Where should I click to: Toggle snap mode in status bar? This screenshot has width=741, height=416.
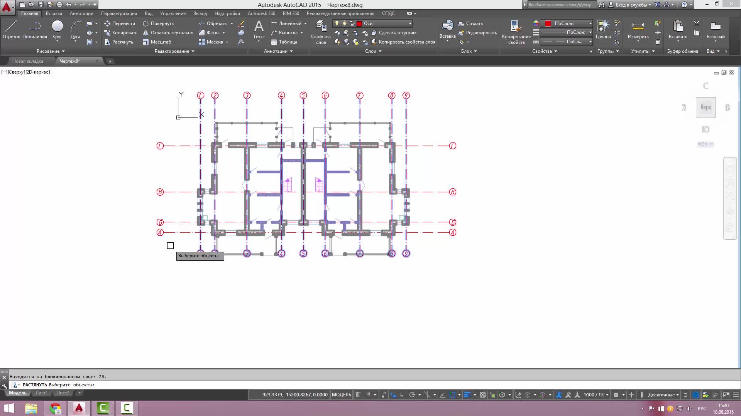tap(367, 395)
